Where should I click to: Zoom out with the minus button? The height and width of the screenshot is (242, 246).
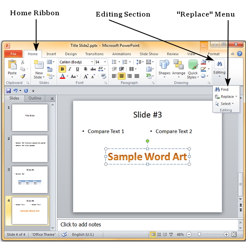(x=189, y=235)
